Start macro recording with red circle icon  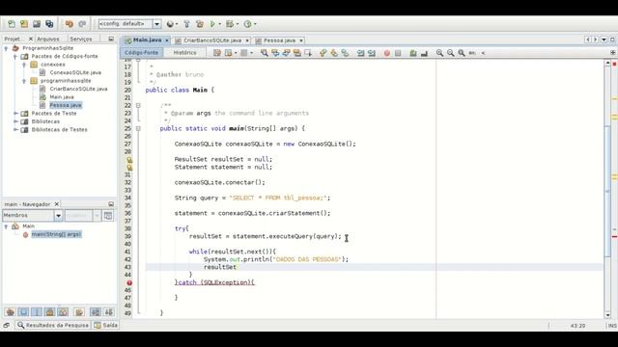[x=387, y=53]
